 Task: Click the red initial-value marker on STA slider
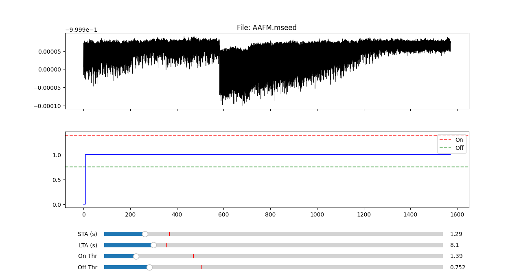tap(169, 234)
